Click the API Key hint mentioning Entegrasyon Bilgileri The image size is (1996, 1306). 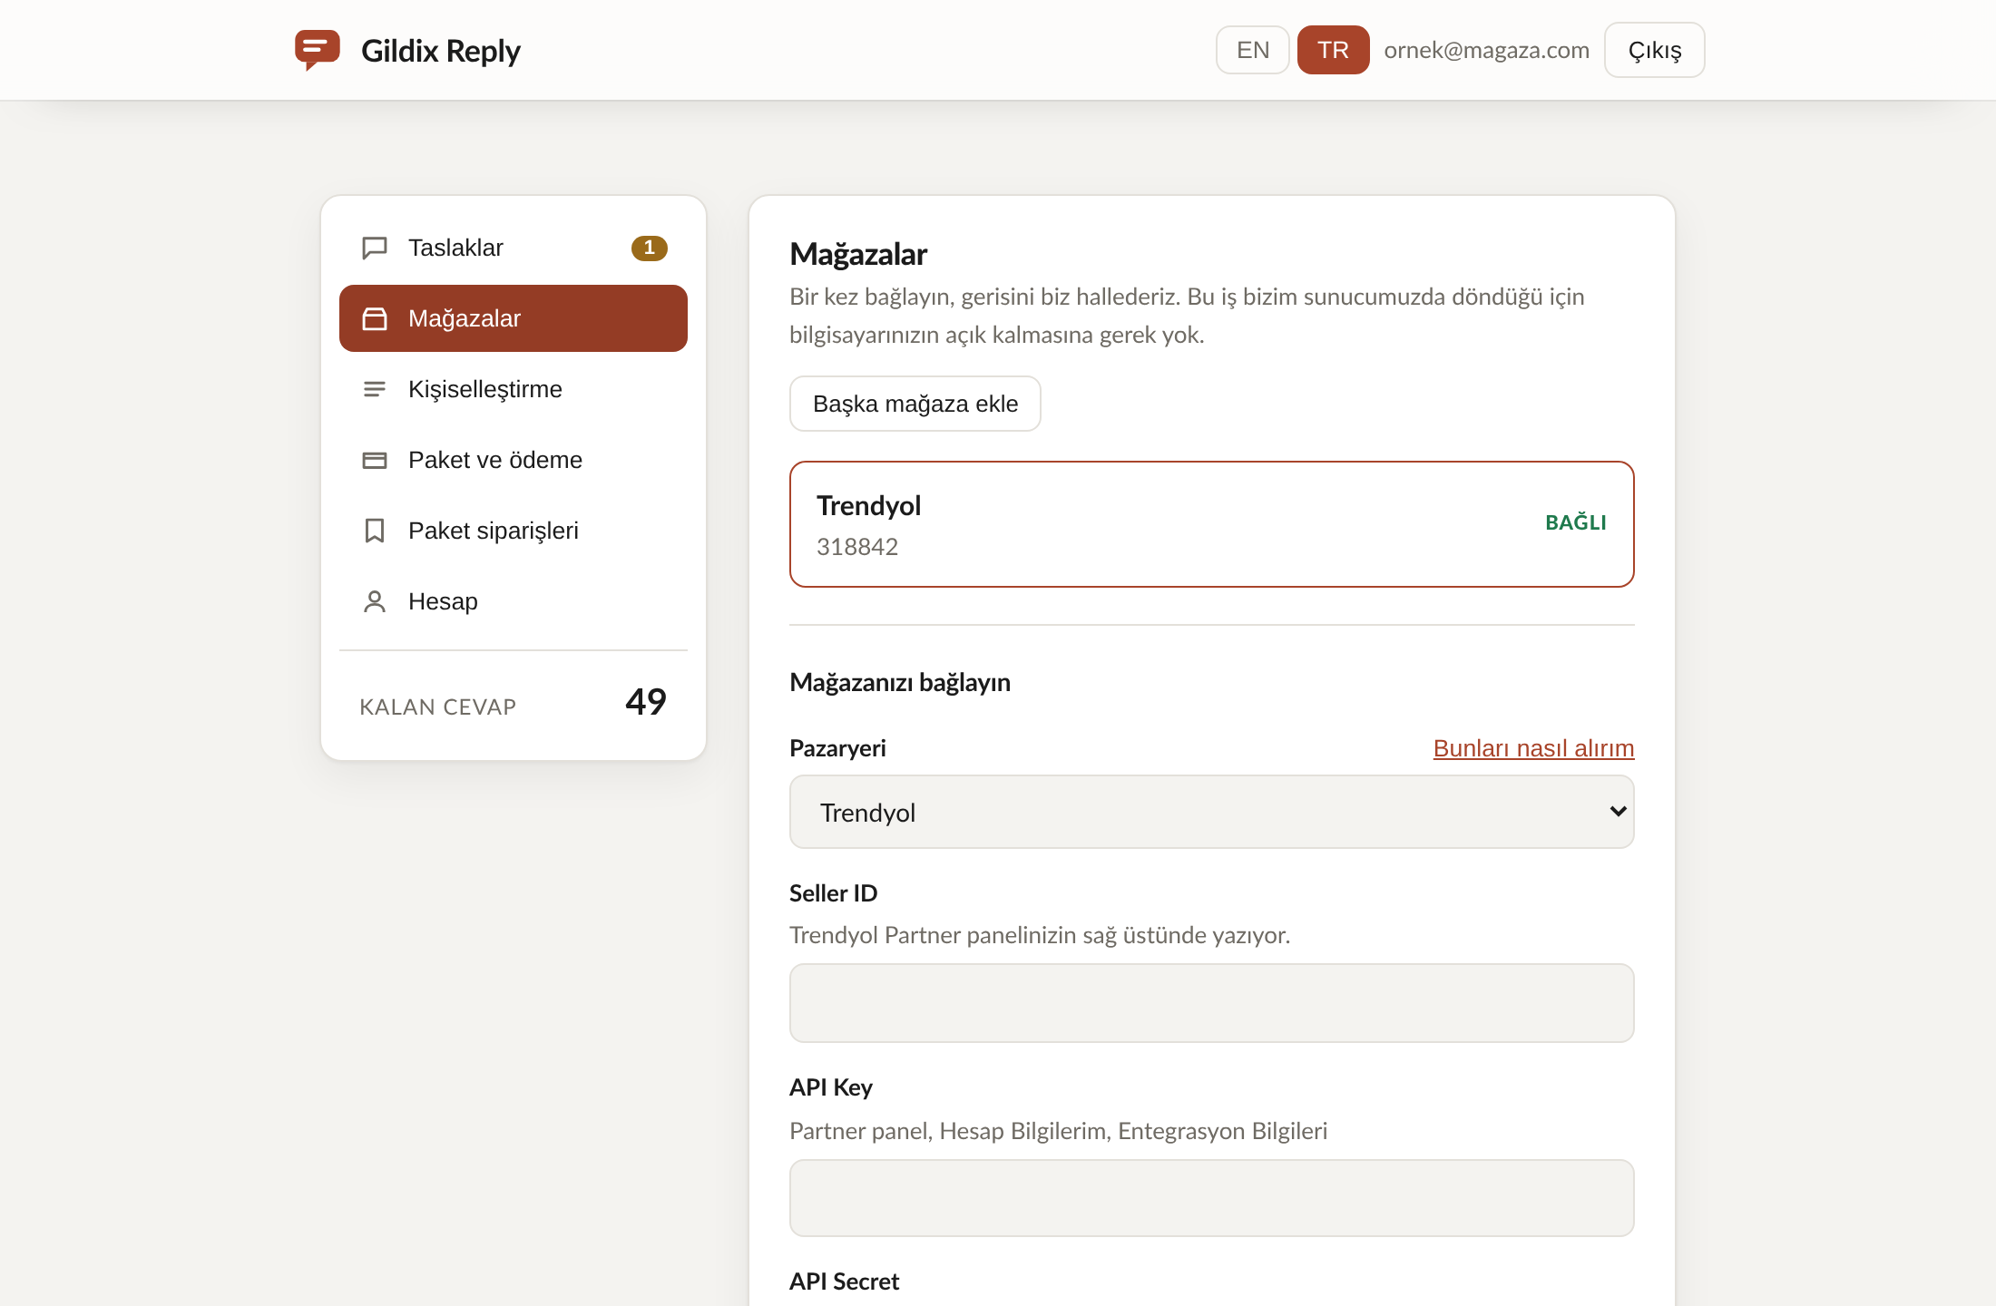tap(1059, 1131)
